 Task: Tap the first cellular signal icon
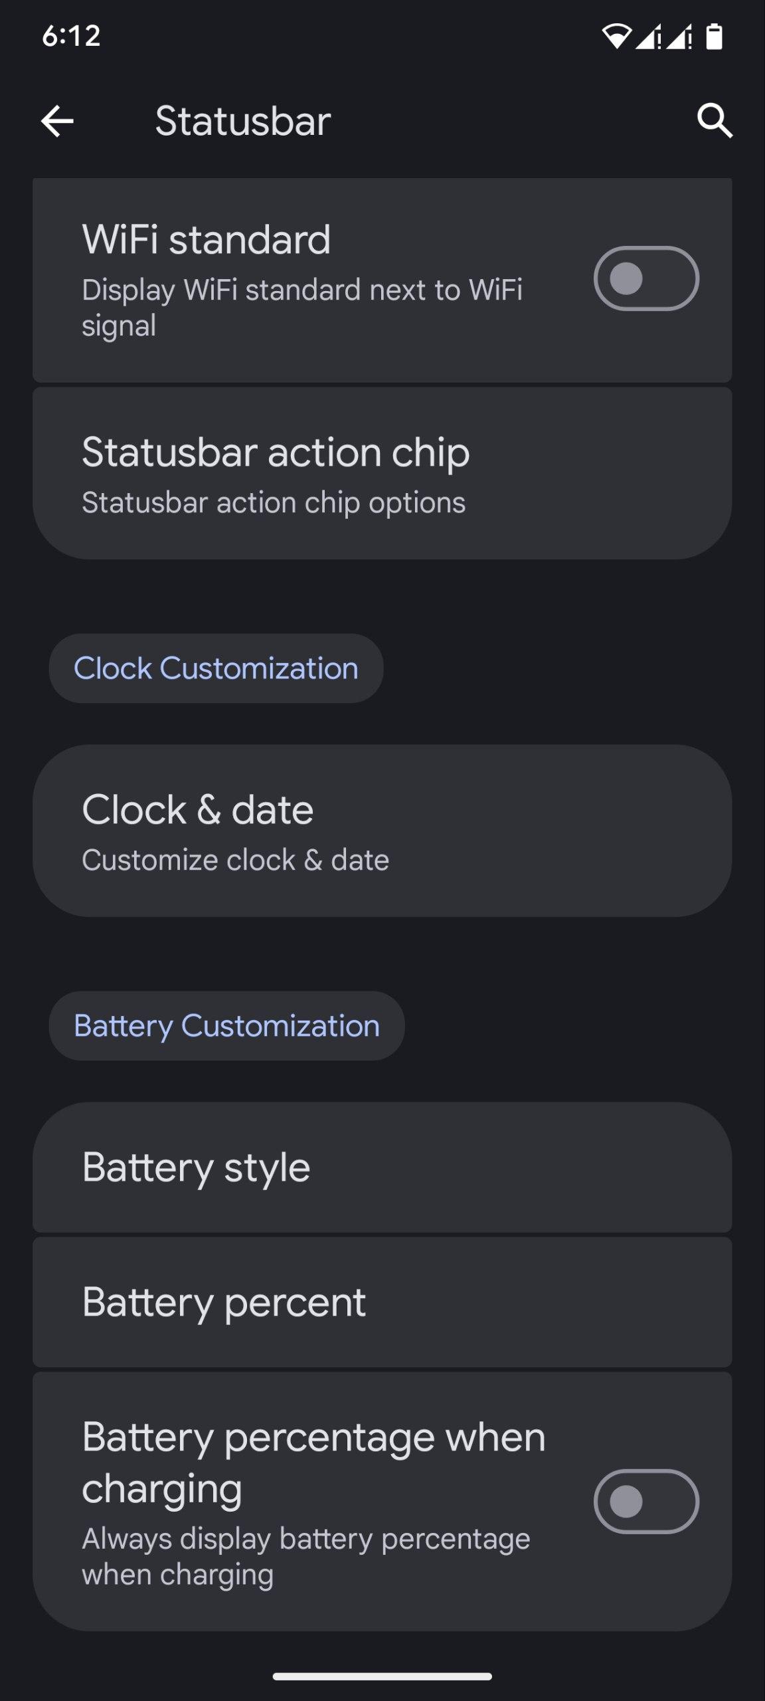tap(648, 37)
